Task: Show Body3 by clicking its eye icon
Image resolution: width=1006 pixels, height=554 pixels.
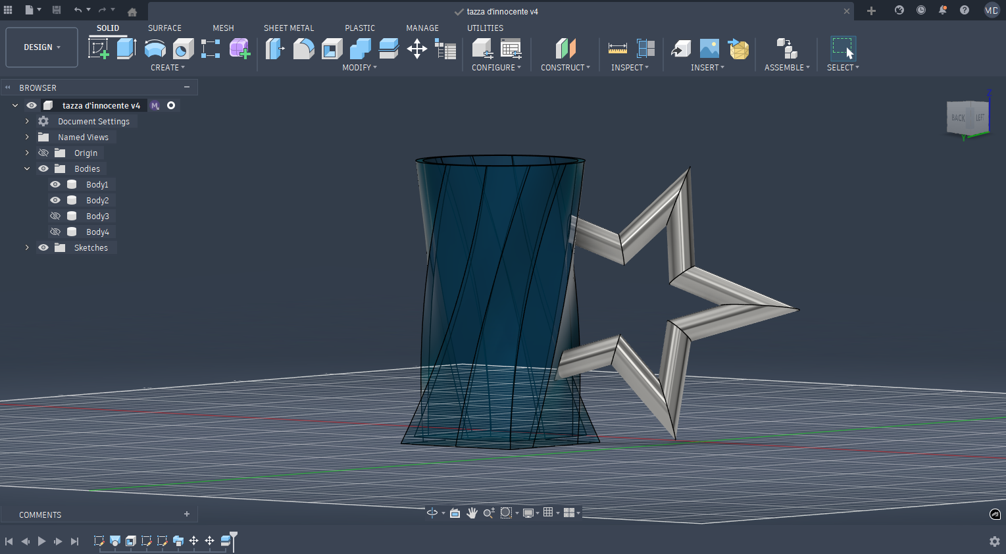Action: 55,216
